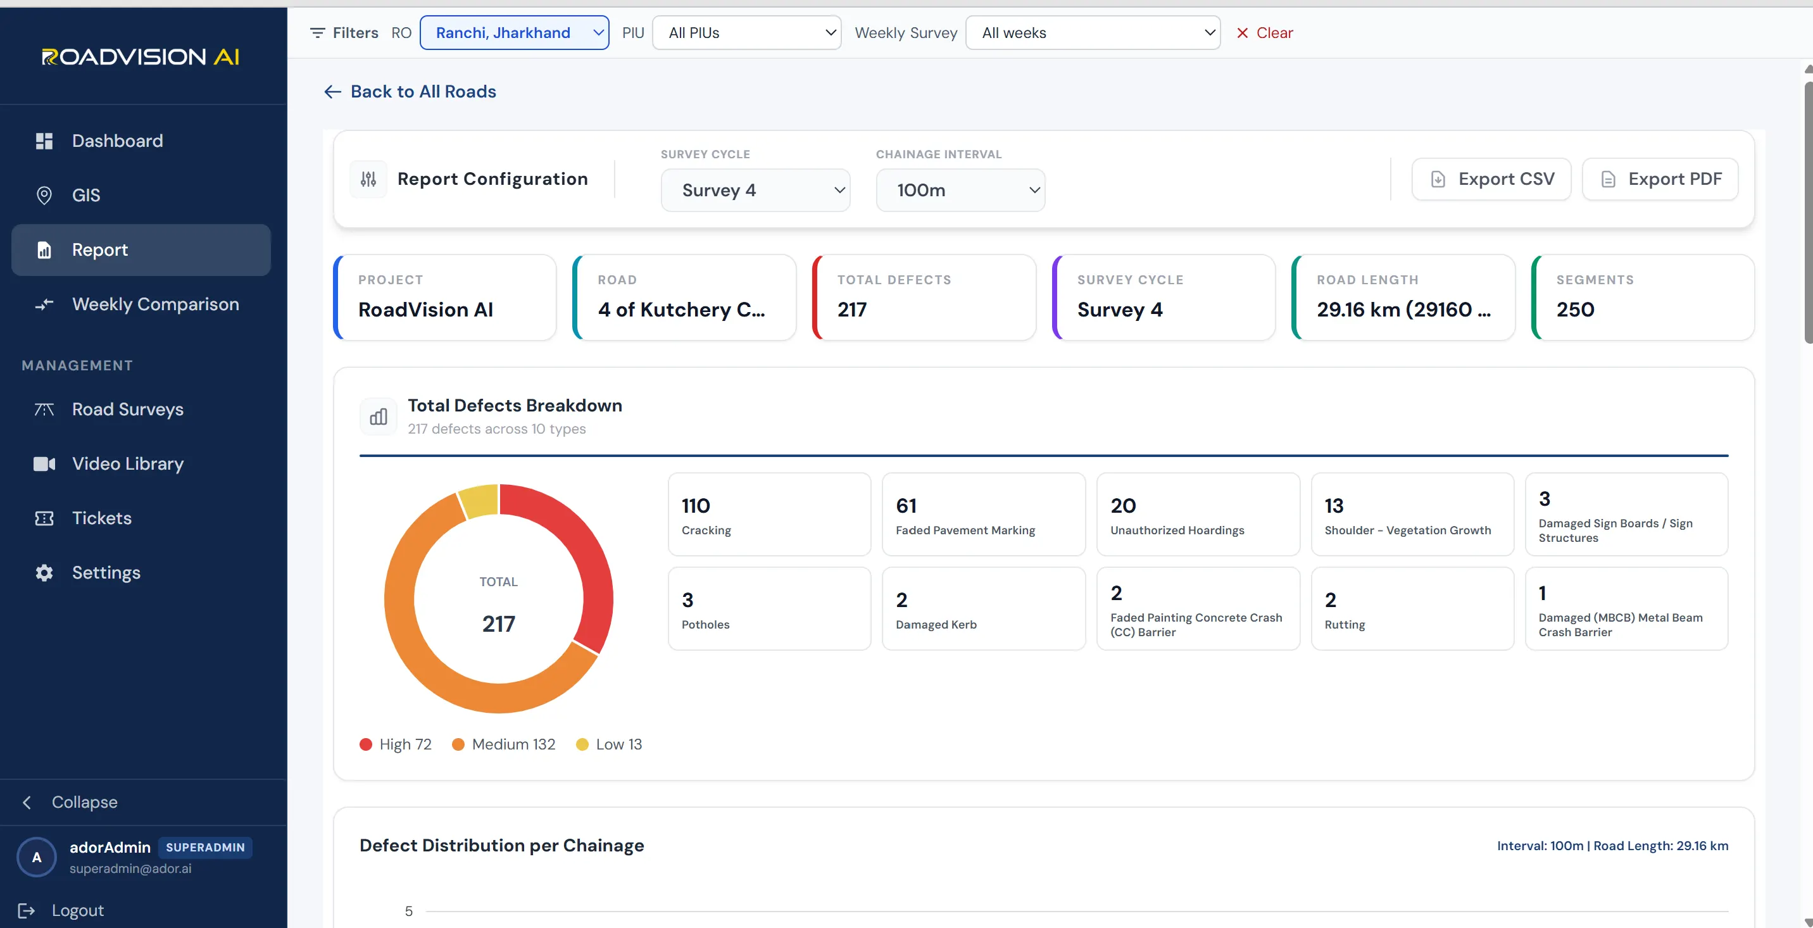
Task: Click the Collapse chevron icon in sidebar
Action: click(27, 802)
